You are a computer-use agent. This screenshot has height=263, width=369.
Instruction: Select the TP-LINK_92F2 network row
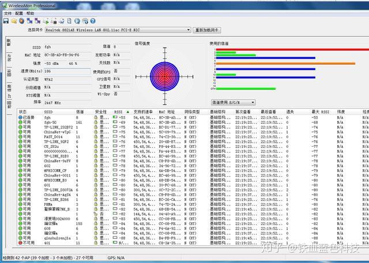pos(193,142)
